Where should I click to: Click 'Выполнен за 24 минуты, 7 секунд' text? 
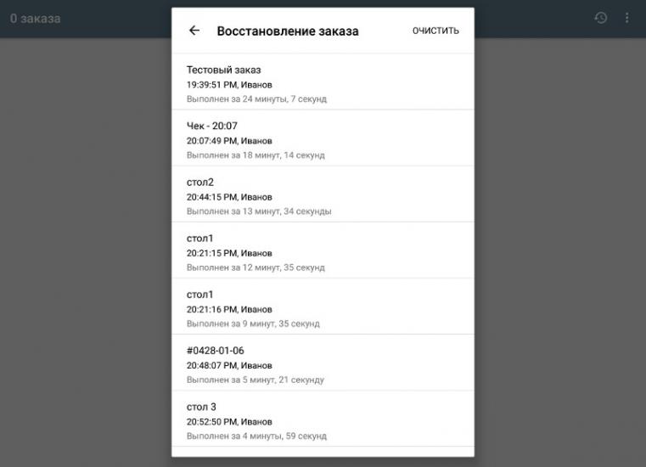tap(256, 99)
